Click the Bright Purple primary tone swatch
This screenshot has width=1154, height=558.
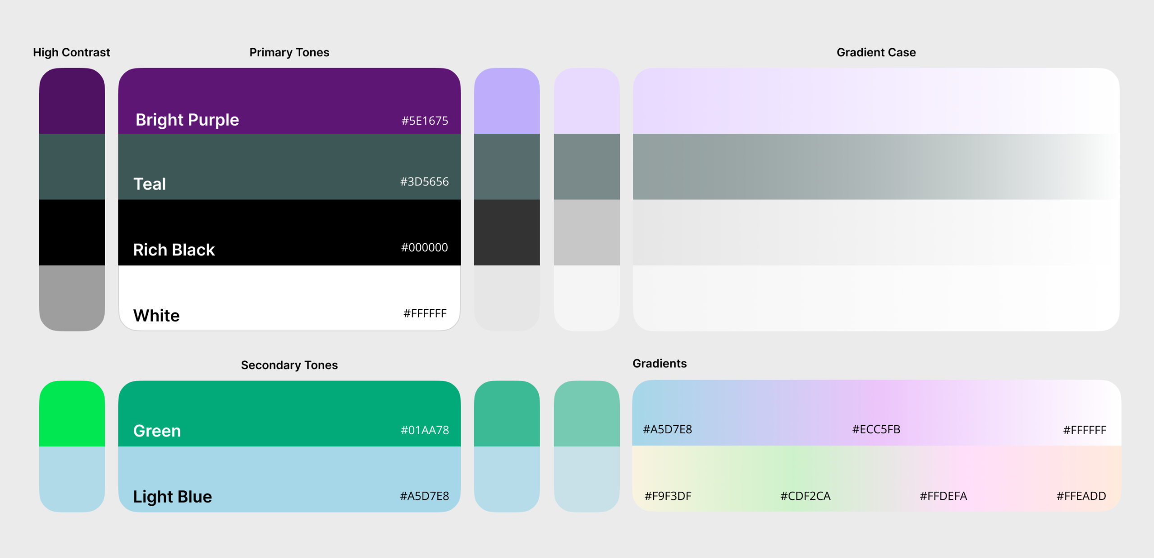(x=289, y=100)
